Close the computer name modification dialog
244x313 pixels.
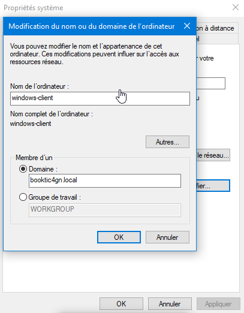click(x=187, y=26)
